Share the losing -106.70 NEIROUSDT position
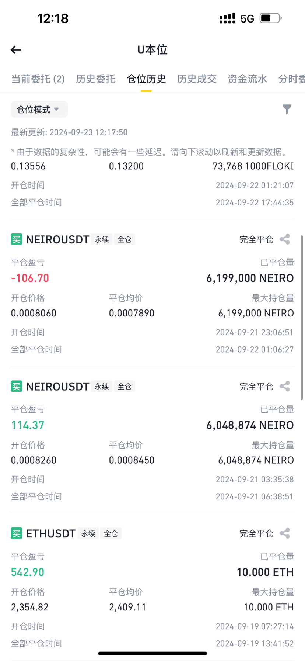The width and height of the screenshot is (305, 661). pyautogui.click(x=285, y=239)
